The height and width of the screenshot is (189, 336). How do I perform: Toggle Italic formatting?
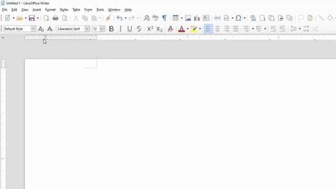click(x=120, y=29)
